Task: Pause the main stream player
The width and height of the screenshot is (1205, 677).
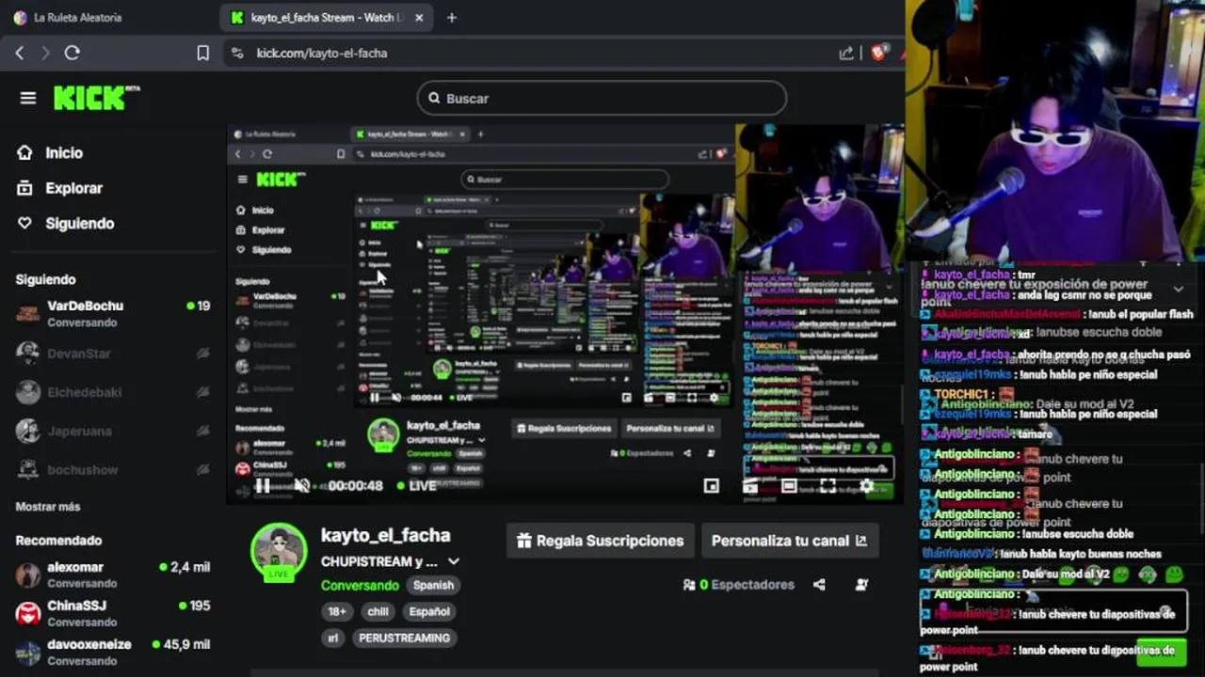Action: [263, 486]
